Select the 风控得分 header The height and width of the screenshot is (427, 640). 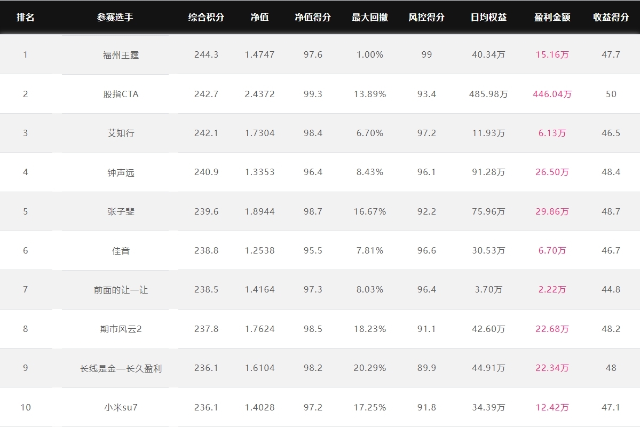(426, 17)
